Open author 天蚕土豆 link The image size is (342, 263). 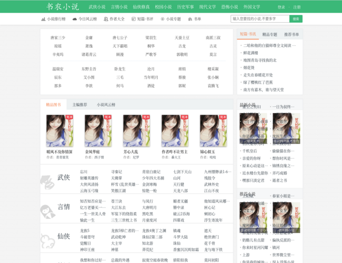pyautogui.click(x=182, y=38)
